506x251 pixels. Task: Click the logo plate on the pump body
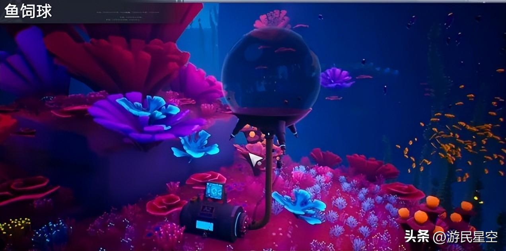[207, 210]
